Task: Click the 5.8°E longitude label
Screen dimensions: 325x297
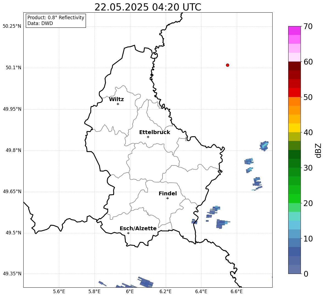Action: 94,292
